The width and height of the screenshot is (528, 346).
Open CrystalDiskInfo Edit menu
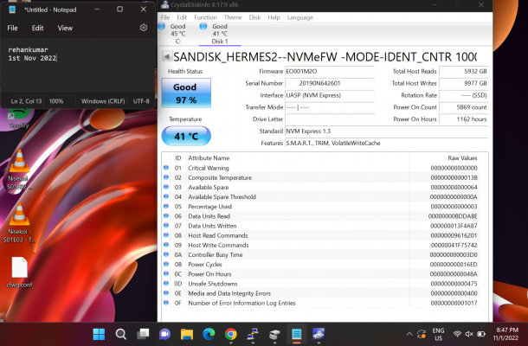point(182,17)
